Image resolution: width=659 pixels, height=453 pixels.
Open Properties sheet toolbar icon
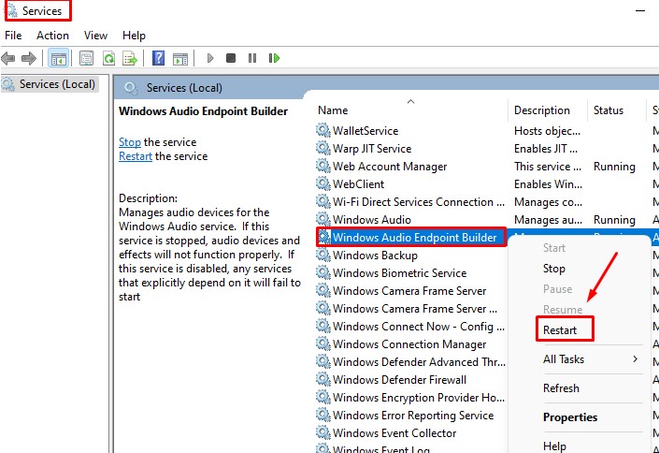87,58
